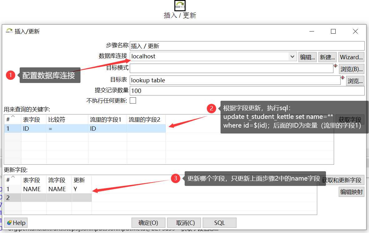
Task: Click the 比较符 column header
Action: tap(67, 119)
